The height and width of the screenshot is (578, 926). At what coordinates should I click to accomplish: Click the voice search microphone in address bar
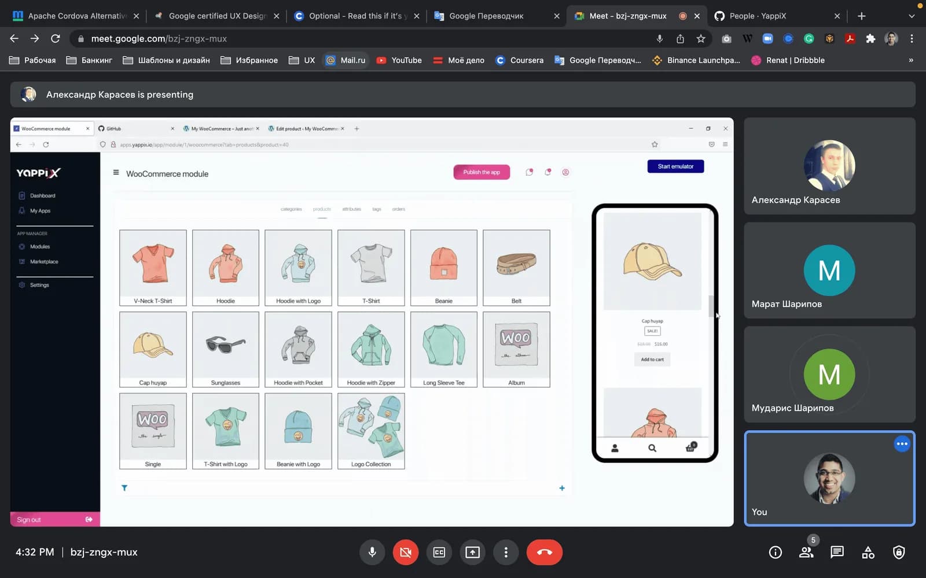(659, 39)
